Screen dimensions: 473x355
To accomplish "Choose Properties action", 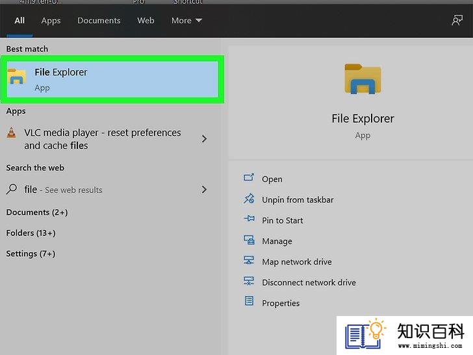I will pos(281,303).
